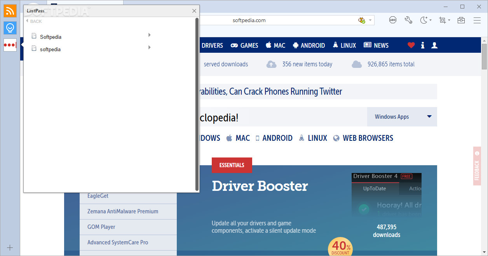Open DRIVERS in Softpedia navigation
The width and height of the screenshot is (488, 256).
212,45
